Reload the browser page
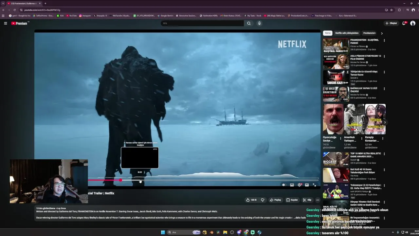The width and height of the screenshot is (419, 236). click(x=14, y=10)
